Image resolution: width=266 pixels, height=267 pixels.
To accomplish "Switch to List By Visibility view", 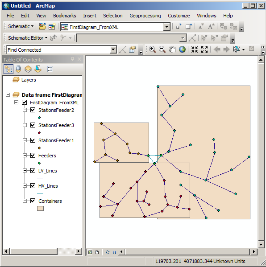I will (x=28, y=69).
